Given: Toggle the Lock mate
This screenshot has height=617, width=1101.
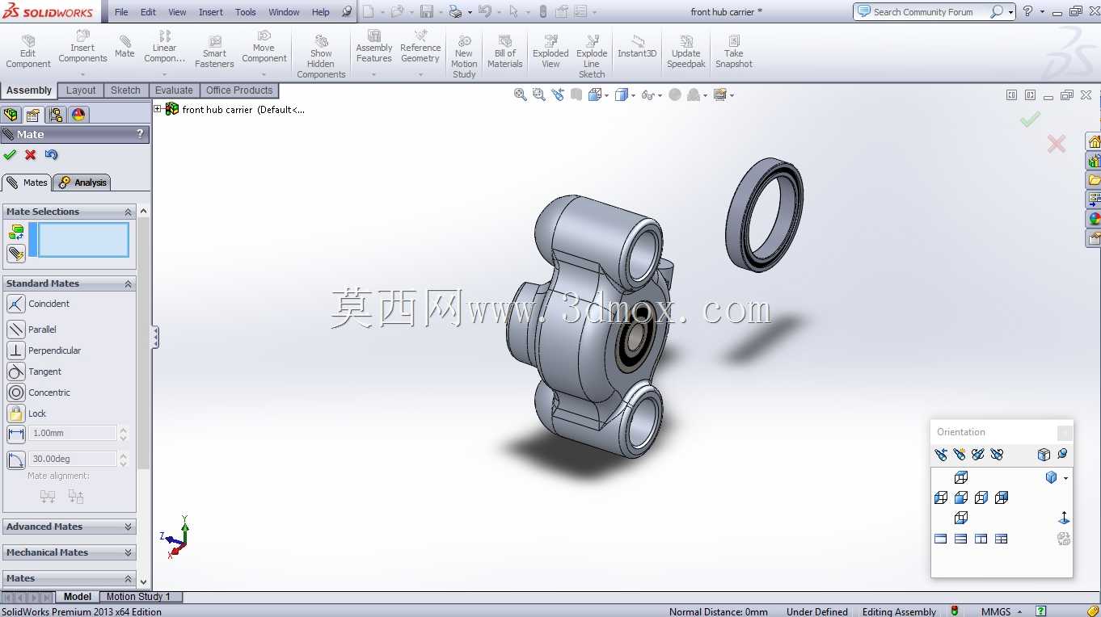Looking at the screenshot, I should [16, 413].
